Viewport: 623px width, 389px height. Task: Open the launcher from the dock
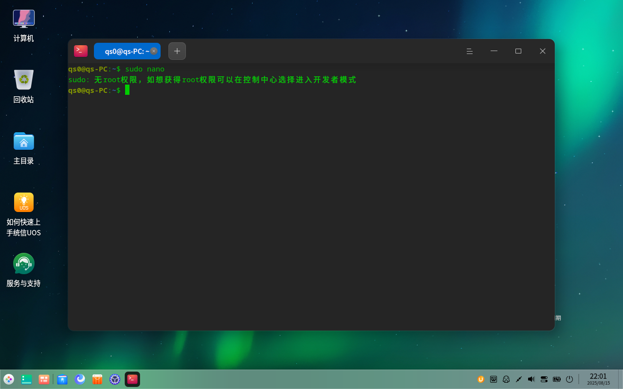[x=9, y=379]
